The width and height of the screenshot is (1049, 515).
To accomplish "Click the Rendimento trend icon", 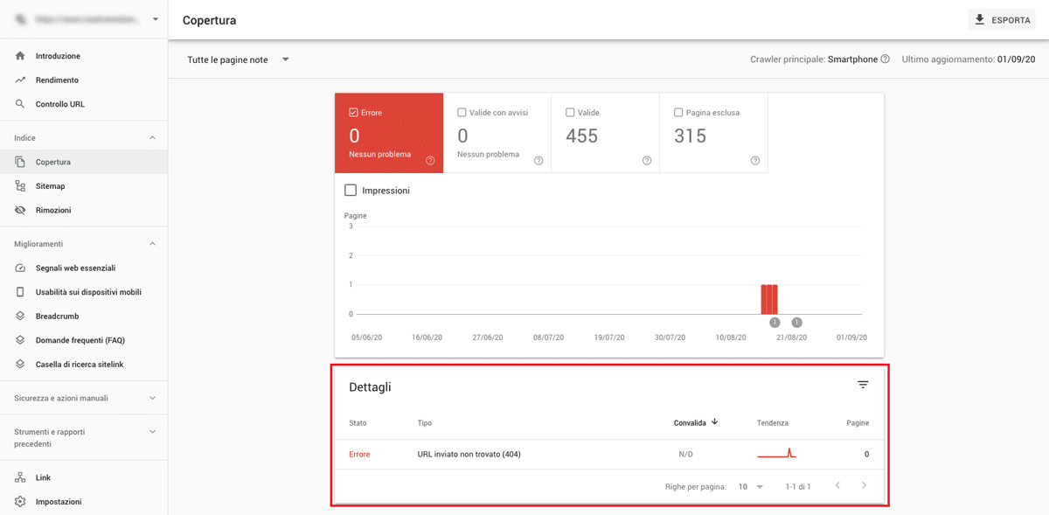I will point(20,80).
